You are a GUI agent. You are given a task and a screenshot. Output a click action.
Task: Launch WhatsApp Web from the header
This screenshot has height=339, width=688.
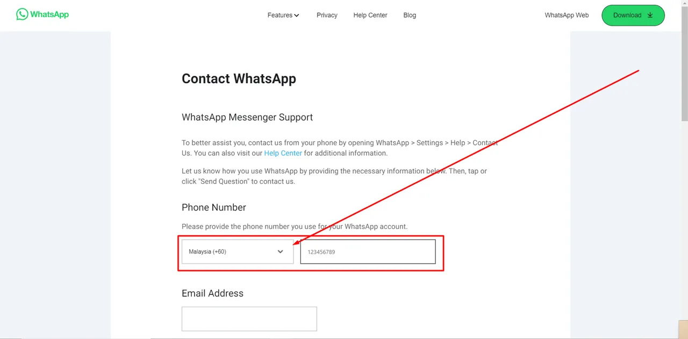[567, 15]
